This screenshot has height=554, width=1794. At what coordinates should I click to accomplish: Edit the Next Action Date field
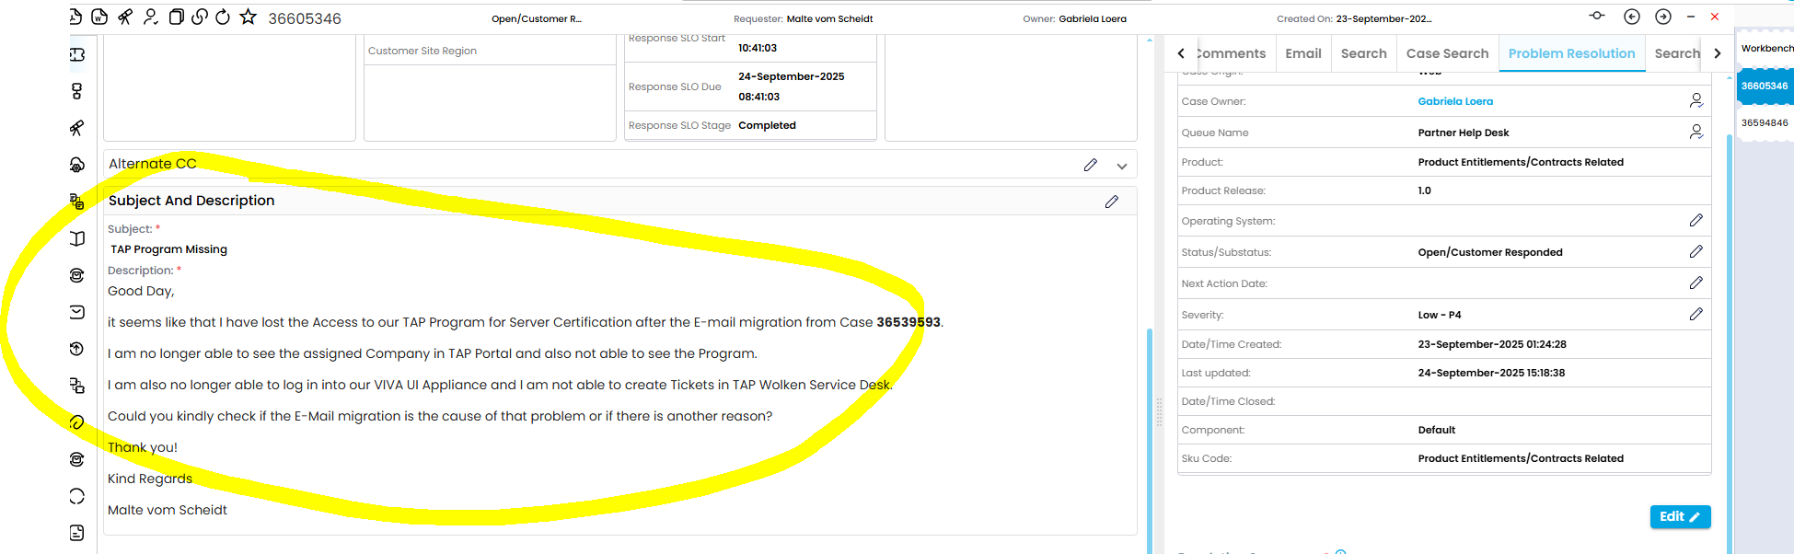(1696, 283)
